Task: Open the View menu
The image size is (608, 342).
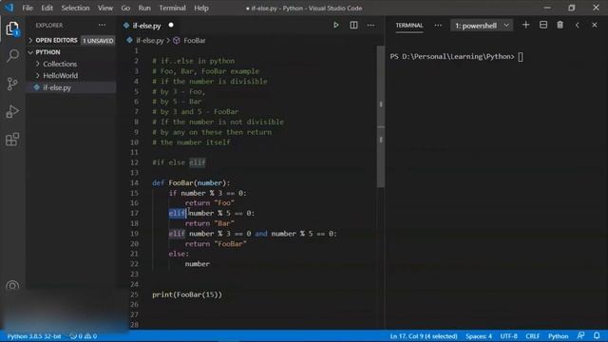Action: coord(105,8)
